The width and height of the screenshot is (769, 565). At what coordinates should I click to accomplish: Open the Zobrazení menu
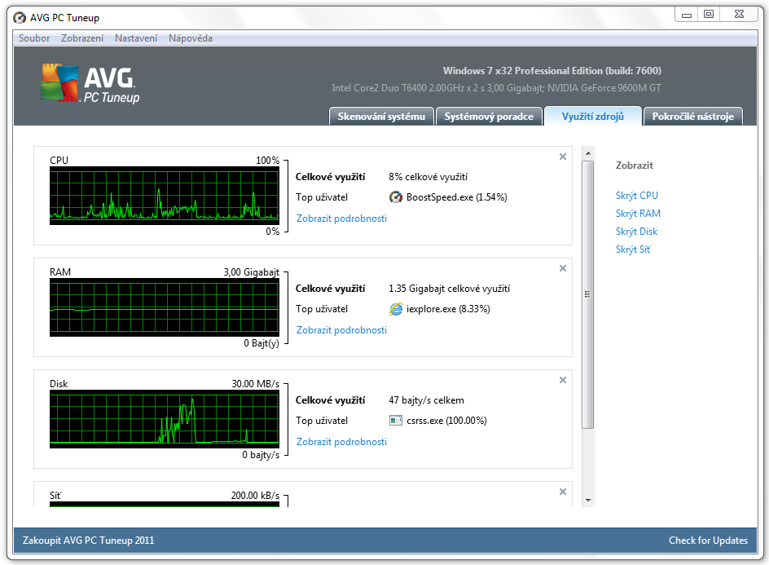(x=82, y=38)
